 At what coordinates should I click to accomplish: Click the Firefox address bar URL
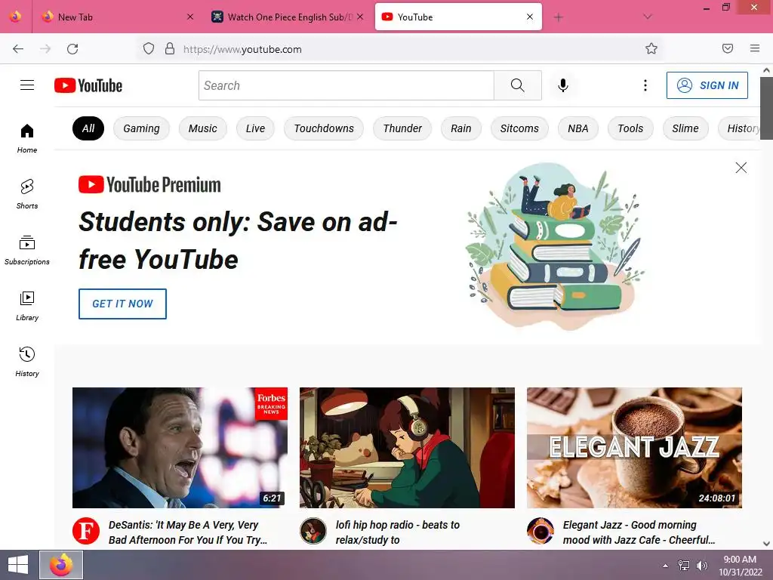242,49
